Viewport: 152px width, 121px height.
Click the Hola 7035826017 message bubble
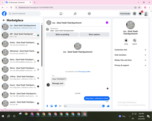click(59, 79)
